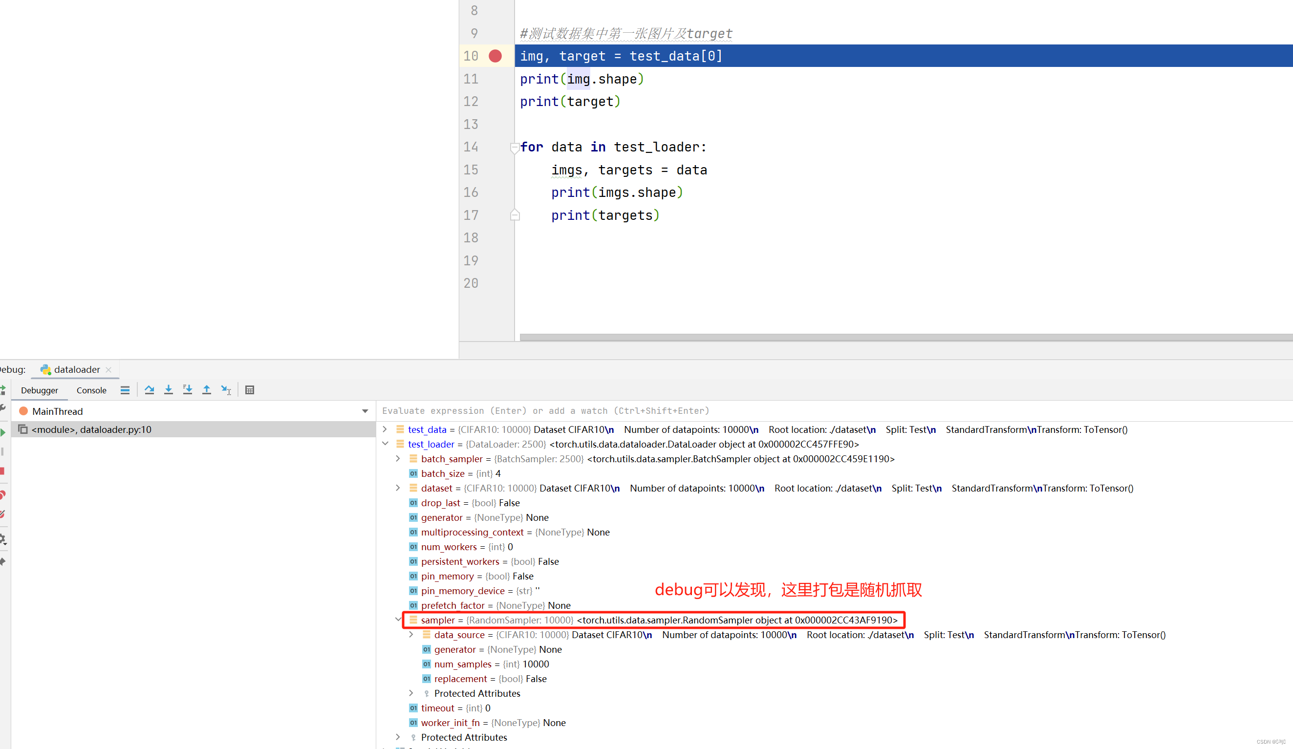Open the MainThread dropdown
1293x749 pixels.
365,411
